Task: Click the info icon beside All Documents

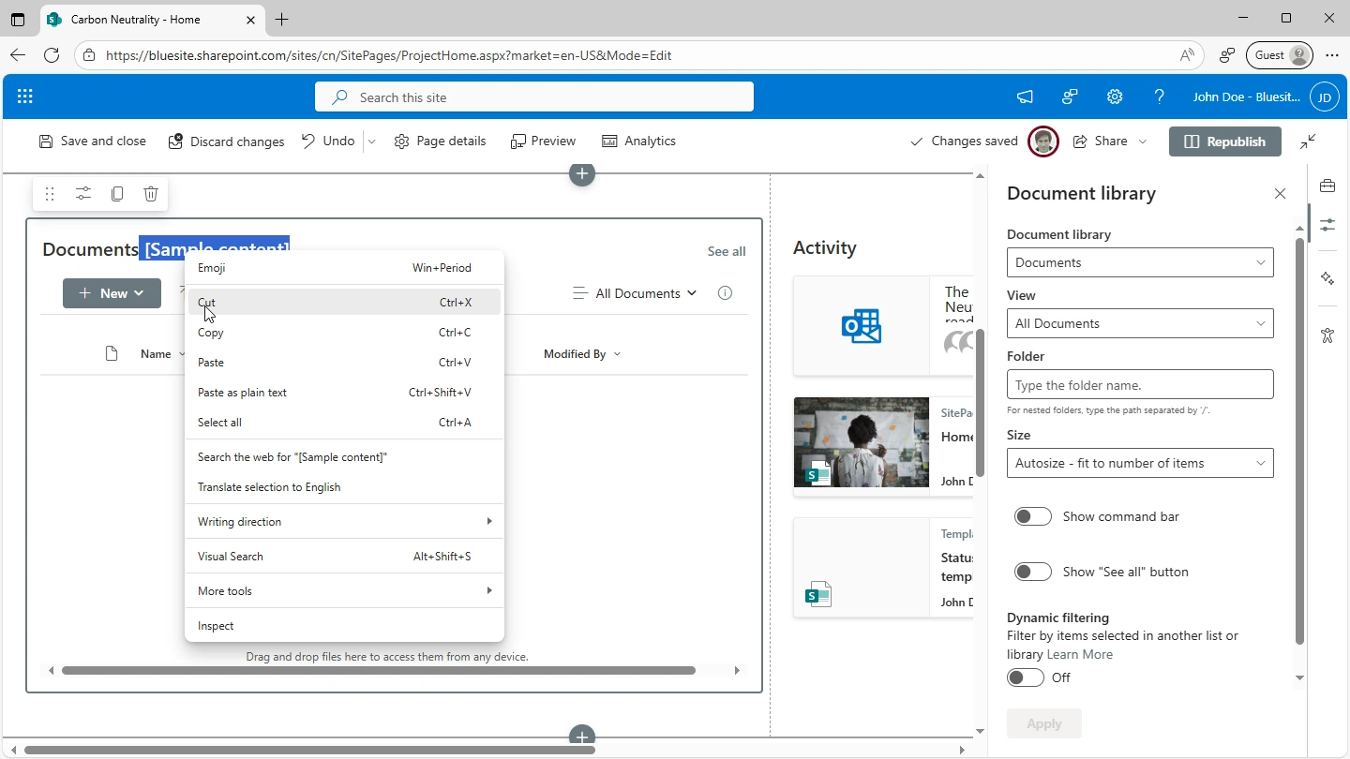Action: [725, 293]
